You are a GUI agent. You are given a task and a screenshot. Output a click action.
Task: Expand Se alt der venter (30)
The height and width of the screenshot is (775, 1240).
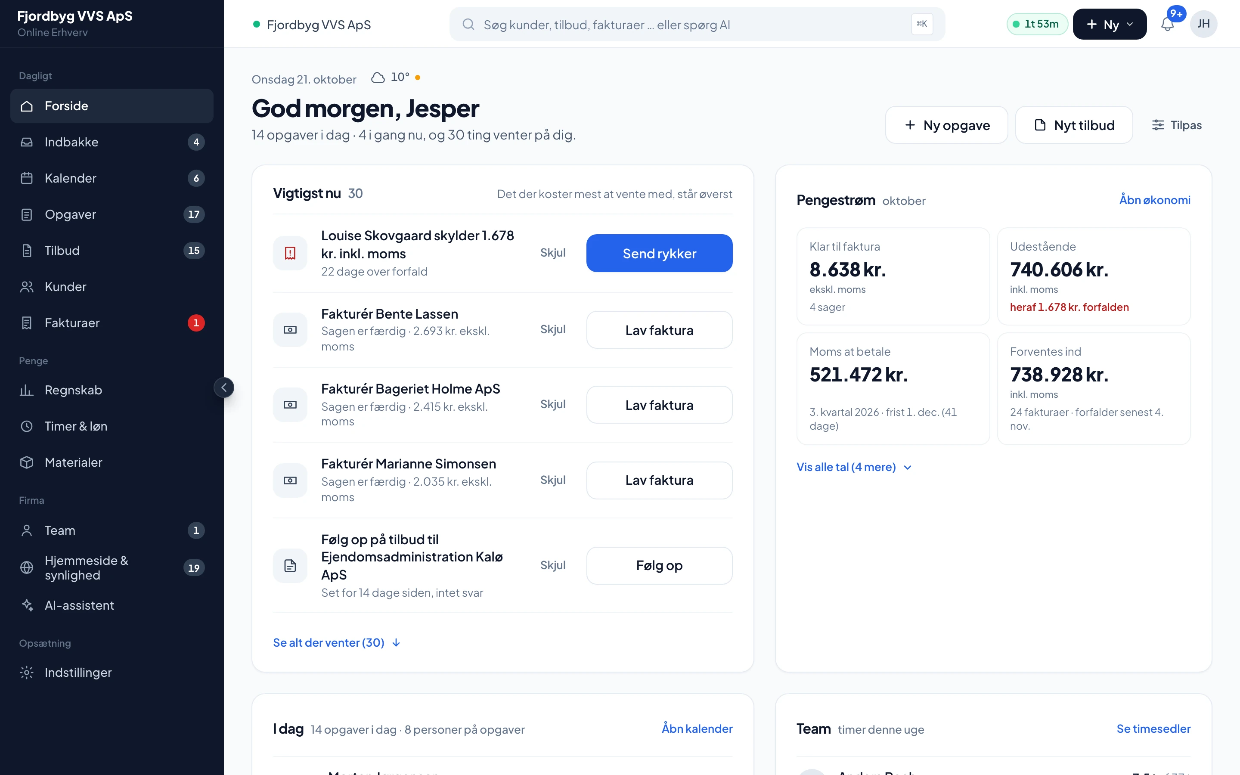point(337,643)
